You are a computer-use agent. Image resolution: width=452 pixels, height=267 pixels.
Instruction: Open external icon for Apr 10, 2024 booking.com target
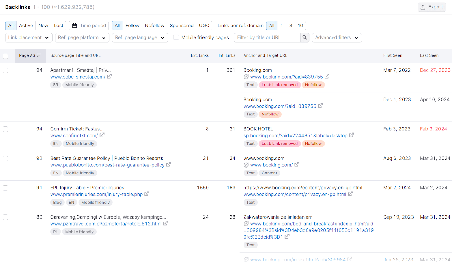pos(320,106)
